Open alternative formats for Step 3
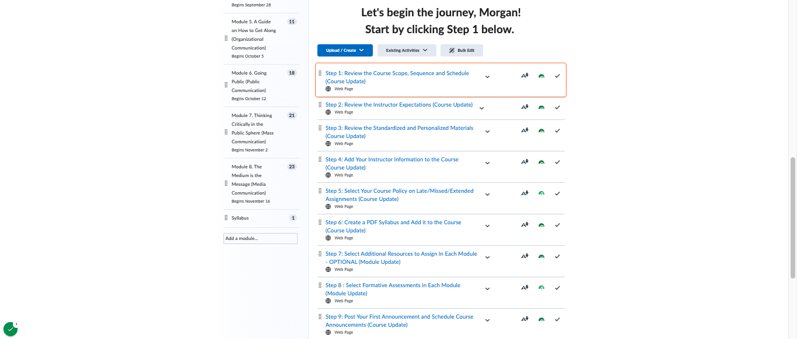The image size is (797, 339). [525, 131]
